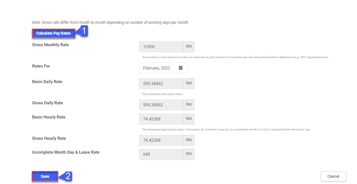Save the pay rate settings
This screenshot has height=184, width=357.
tap(45, 176)
